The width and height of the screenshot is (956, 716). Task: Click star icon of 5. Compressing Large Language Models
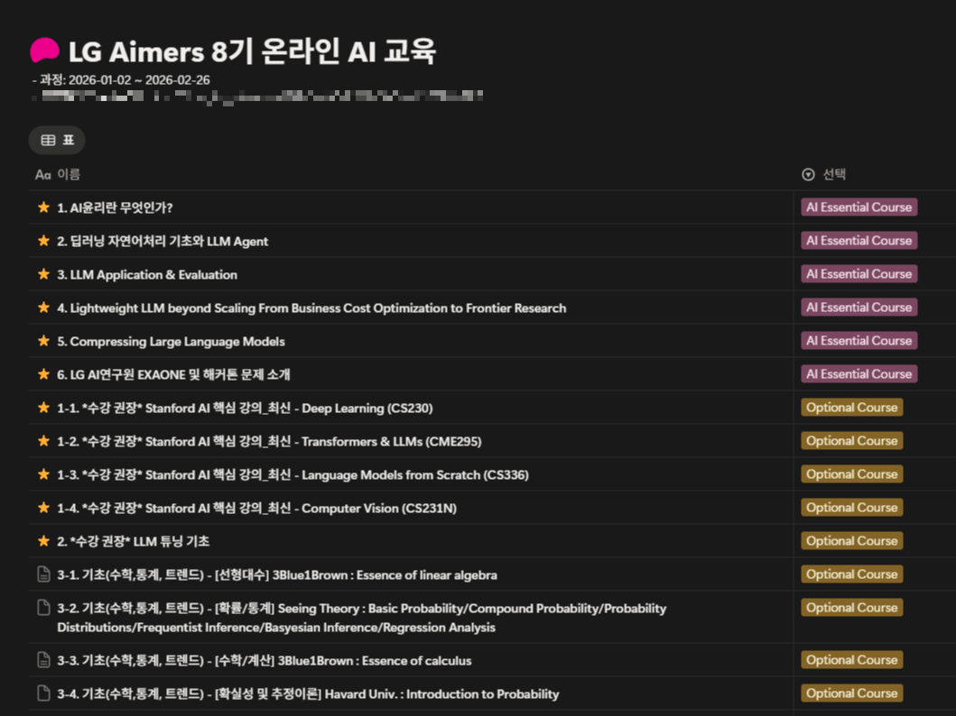point(43,342)
